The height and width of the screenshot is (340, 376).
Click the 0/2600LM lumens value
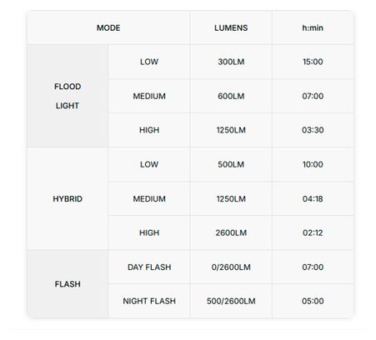(231, 267)
